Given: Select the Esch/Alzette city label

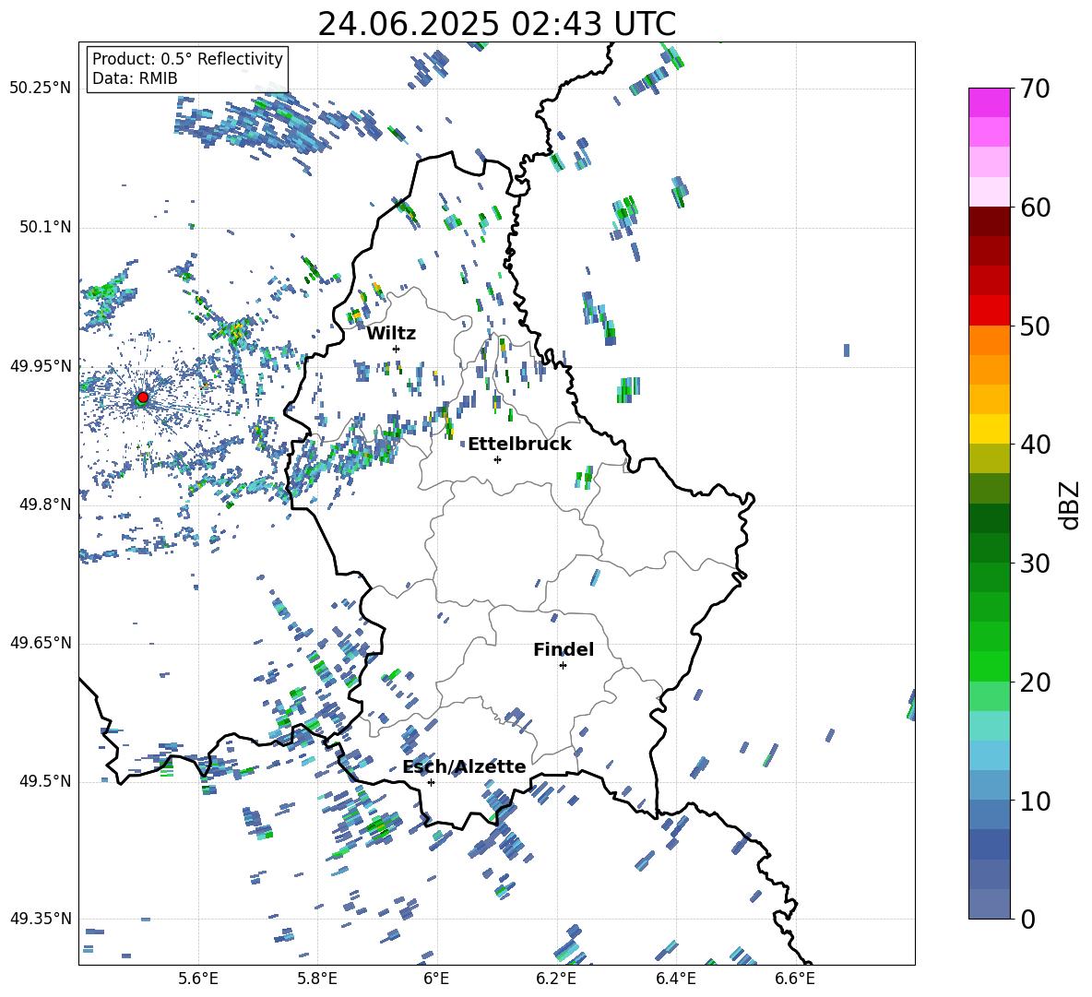Looking at the screenshot, I should [x=465, y=766].
